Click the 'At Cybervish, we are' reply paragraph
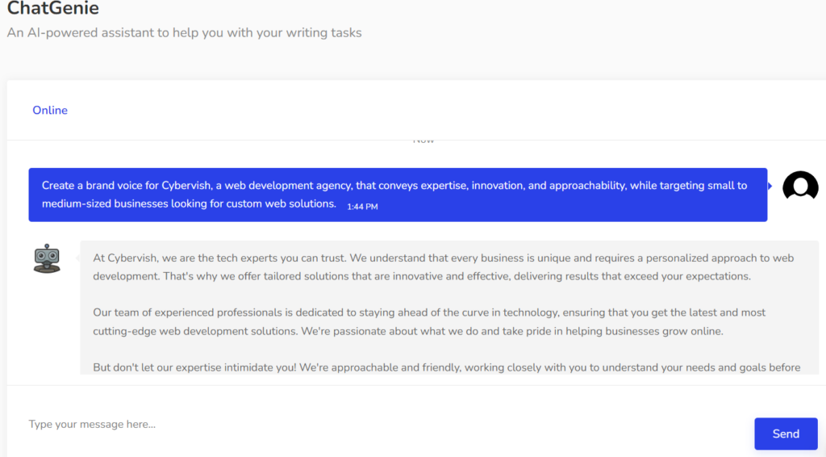Image resolution: width=826 pixels, height=457 pixels. coord(444,267)
